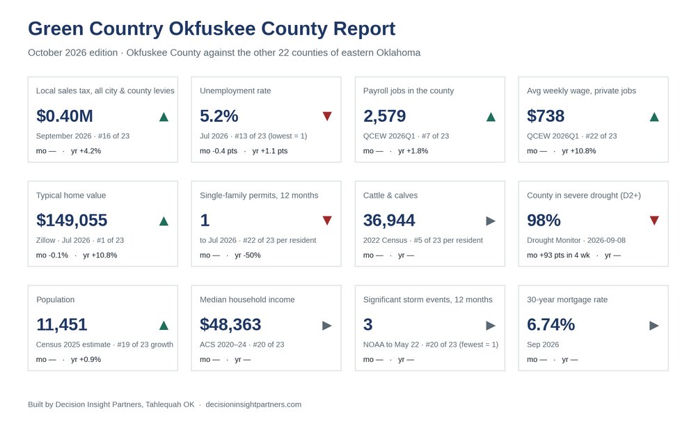Click 'Drought Monitor · 2026-09-08' text
This screenshot has width=696, height=426.
point(576,240)
